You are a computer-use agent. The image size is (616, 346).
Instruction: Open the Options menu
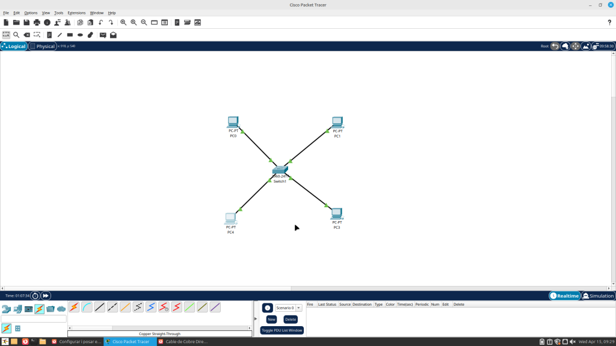[31, 13]
